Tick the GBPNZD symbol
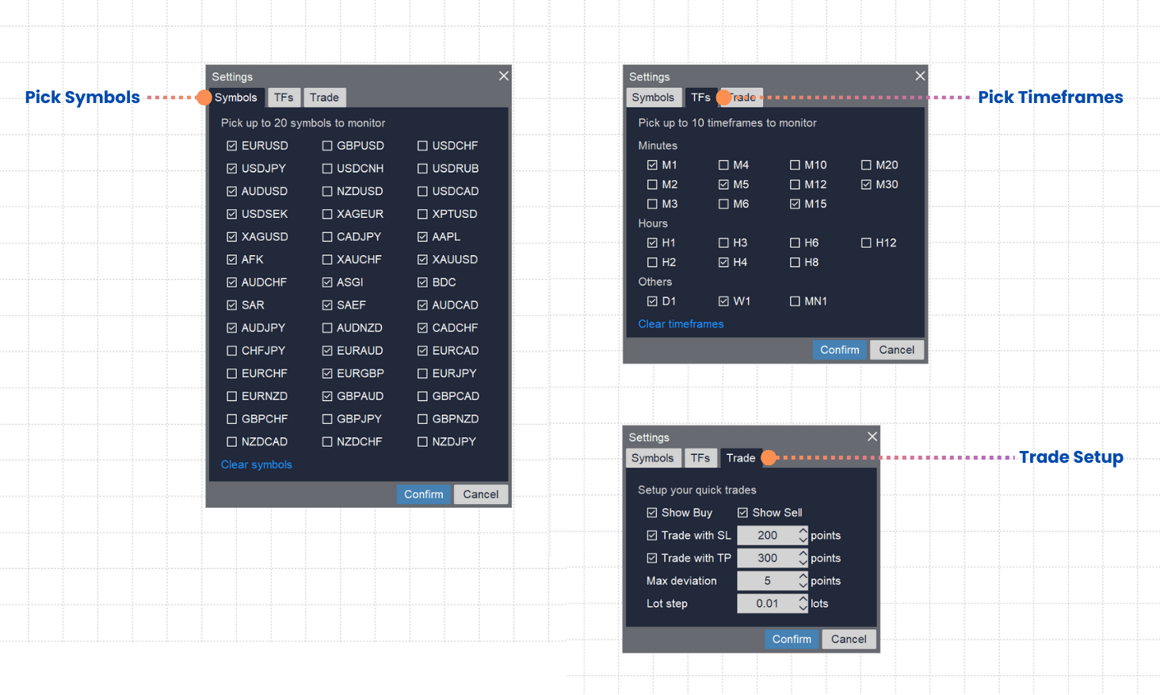This screenshot has width=1160, height=695. [x=422, y=419]
